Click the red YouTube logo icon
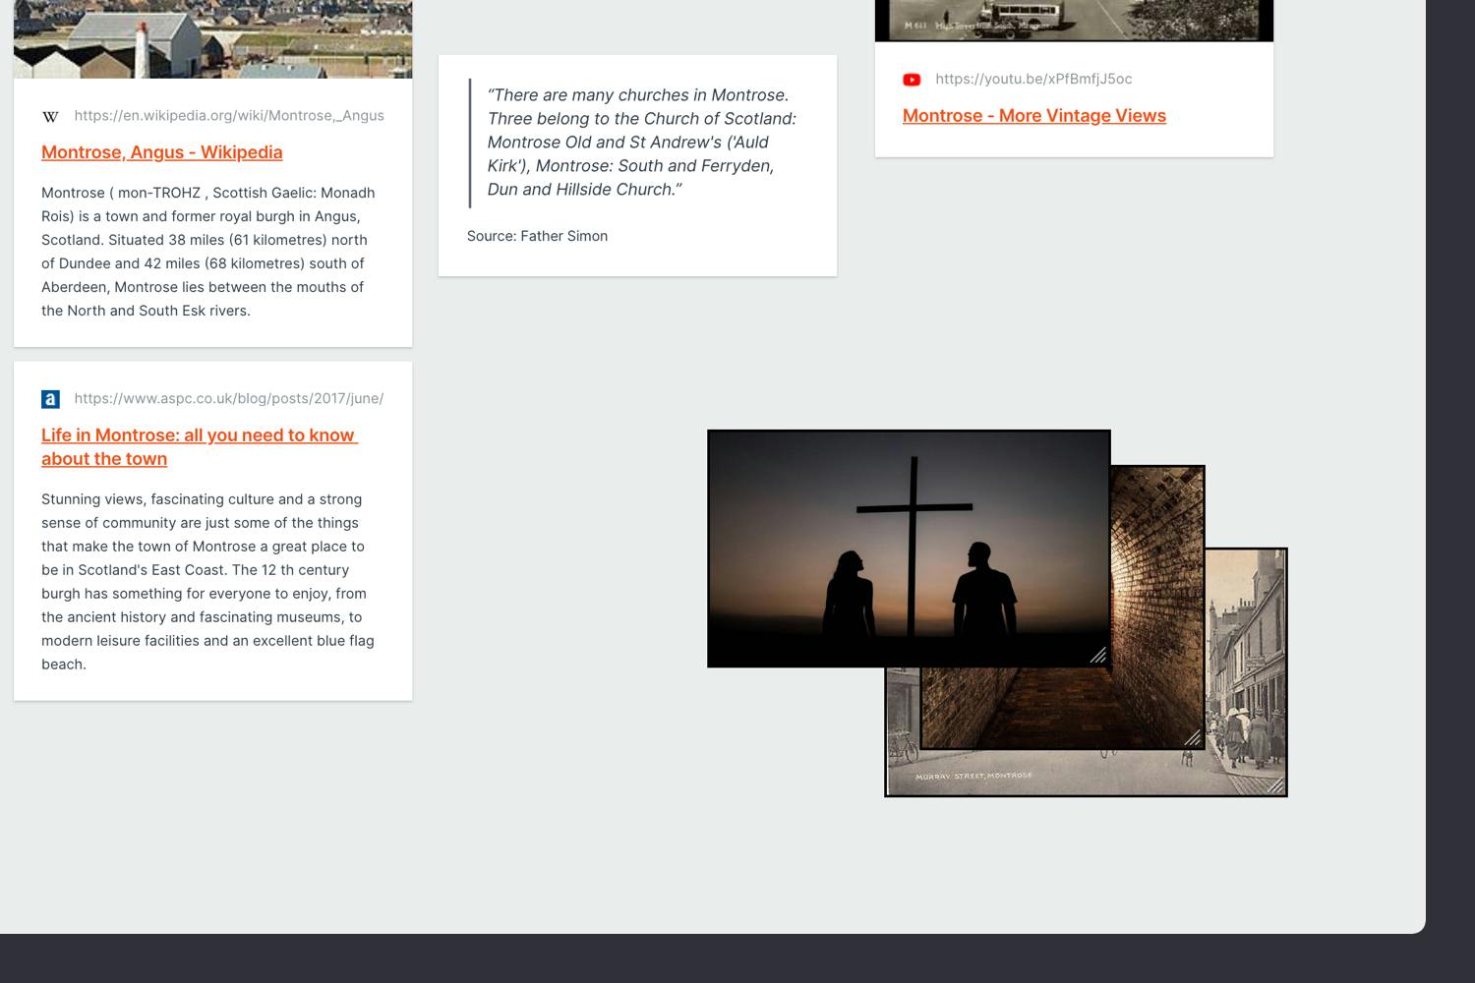Screen dimensions: 1475x983 tap(912, 80)
